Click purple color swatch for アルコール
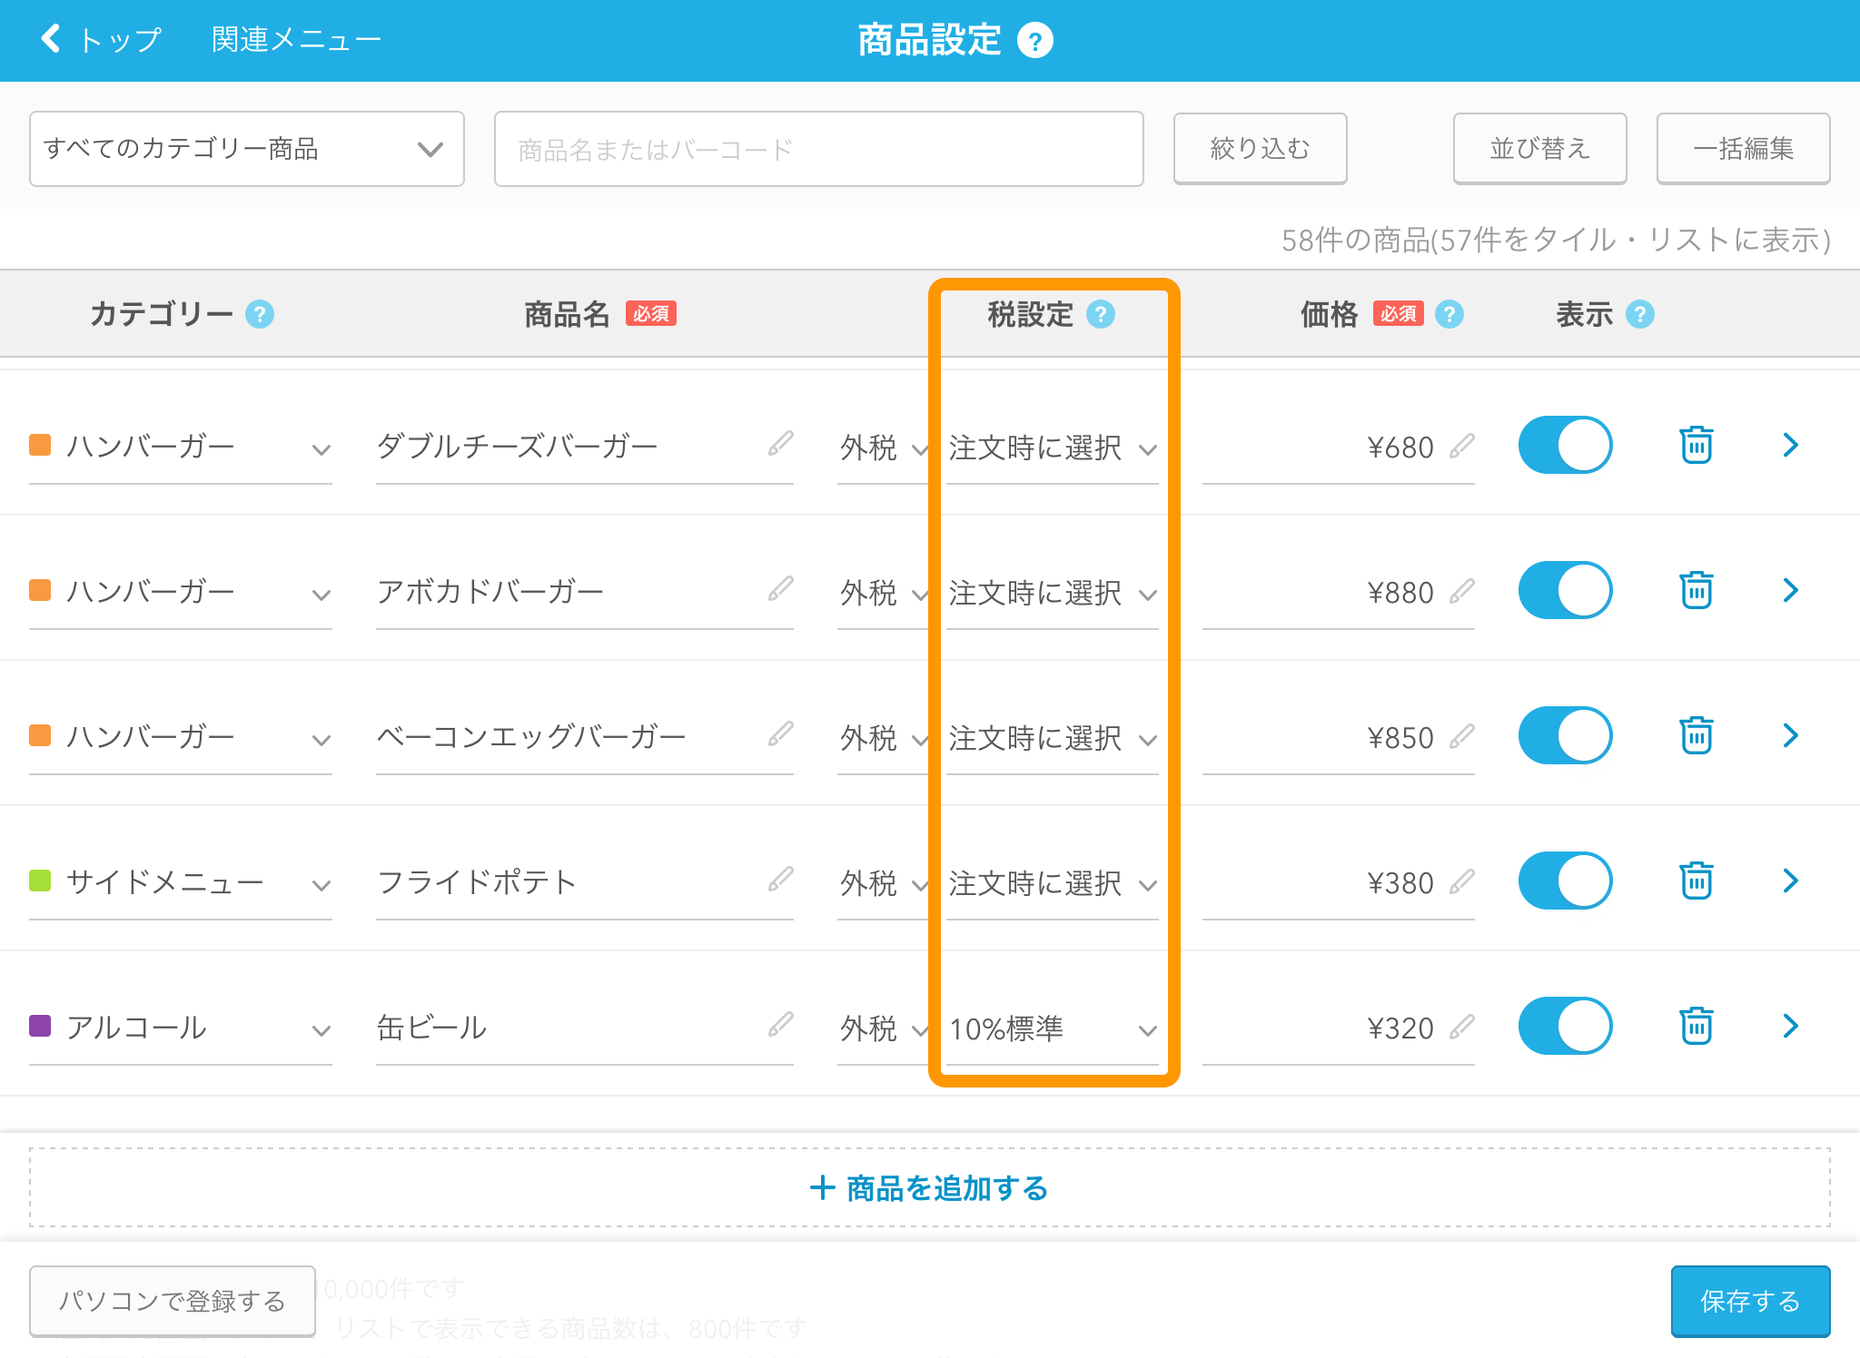Screen dimensions: 1860x1358 (x=40, y=1026)
